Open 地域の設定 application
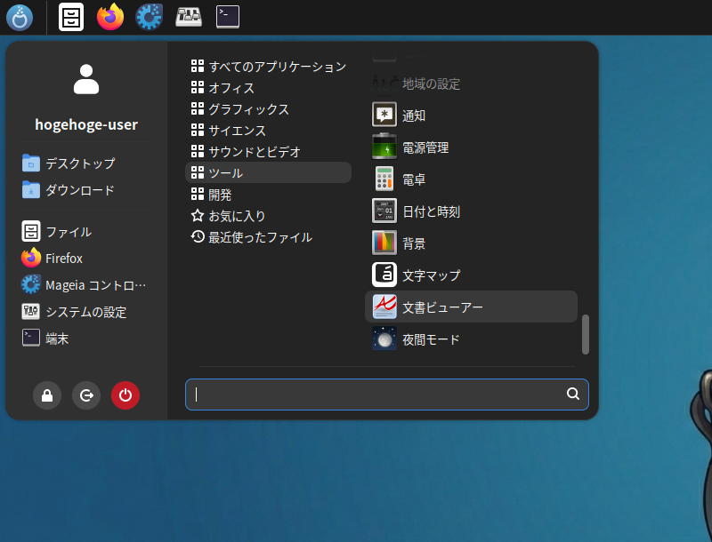The width and height of the screenshot is (712, 542). click(472, 84)
